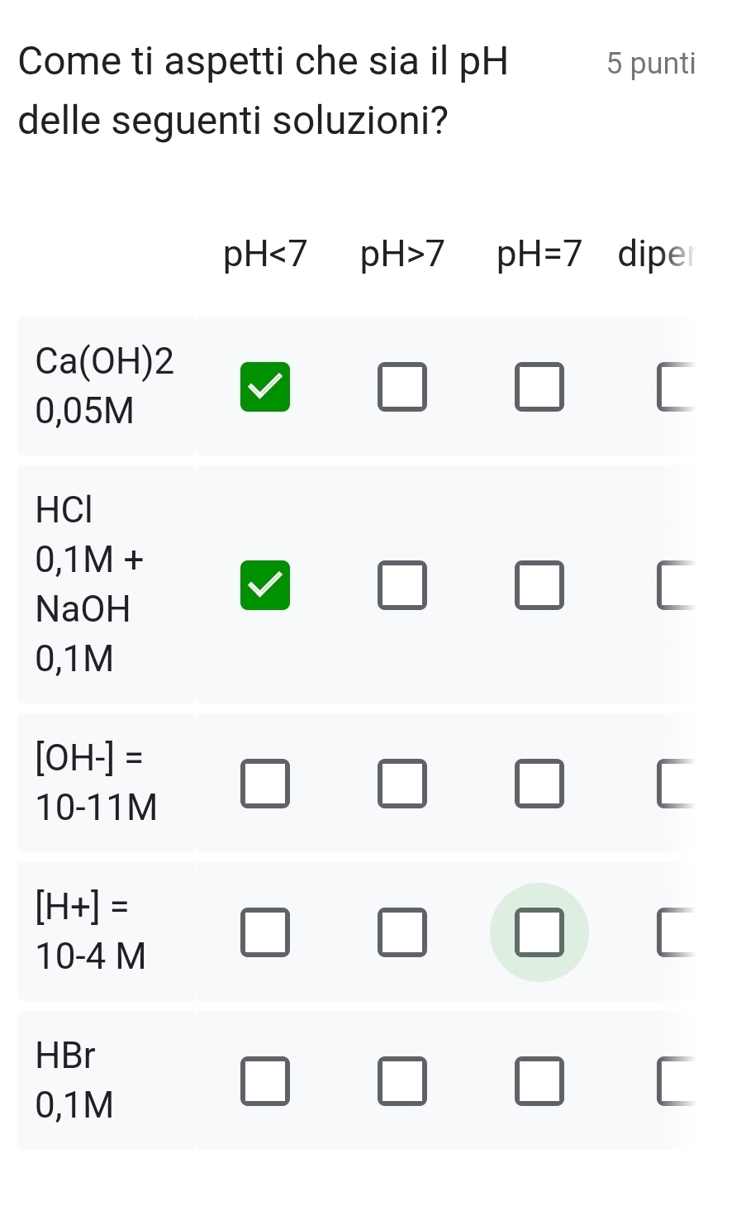Check pH<7 for [H+] = 10-4 M
The height and width of the screenshot is (1206, 746).
pyautogui.click(x=265, y=932)
